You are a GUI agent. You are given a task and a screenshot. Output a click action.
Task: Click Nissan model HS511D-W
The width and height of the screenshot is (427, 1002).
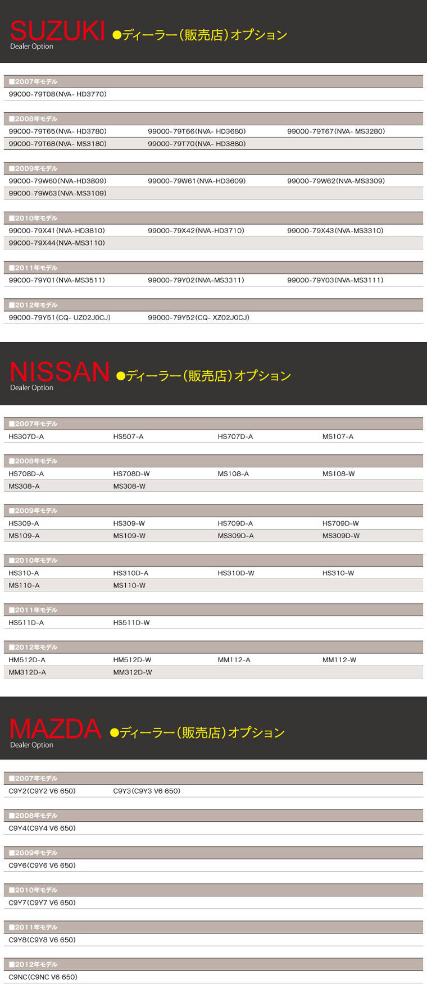pos(131,623)
